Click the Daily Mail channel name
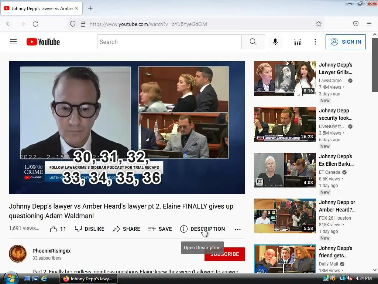The image size is (378, 284). pyautogui.click(x=328, y=264)
